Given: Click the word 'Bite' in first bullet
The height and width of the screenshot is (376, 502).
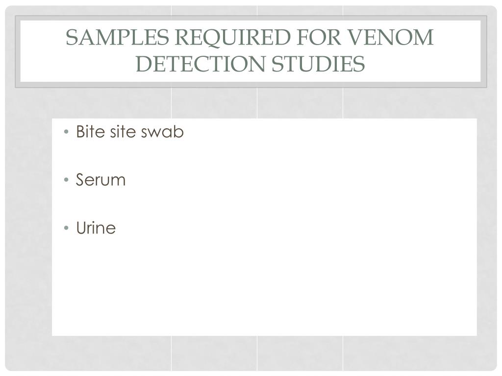Looking at the screenshot, I should (91, 131).
